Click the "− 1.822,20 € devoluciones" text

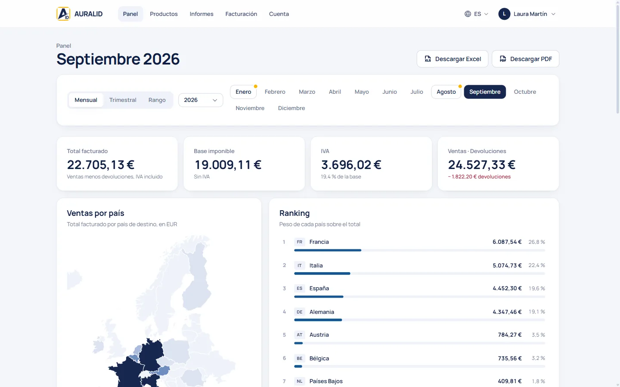click(479, 177)
